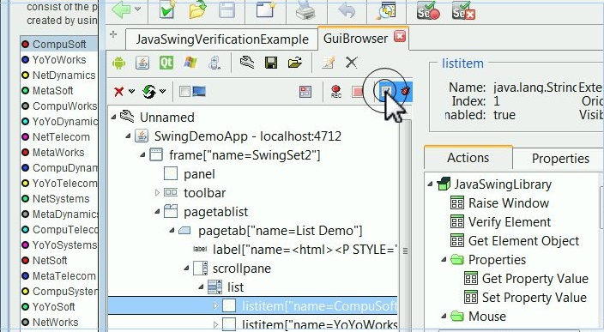Viewport: 604px width, 332px height.
Task: Close the GuiBrowser tab
Action: click(400, 36)
